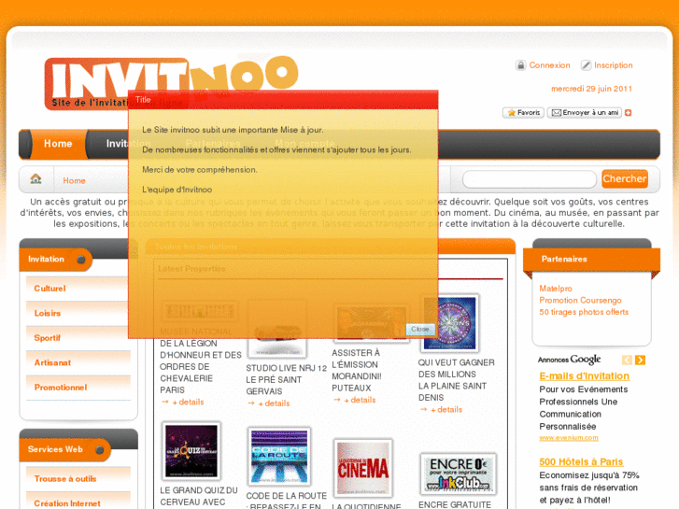Open details for Studio Live NRJ 12
The height and width of the screenshot is (509, 679).
(x=274, y=403)
